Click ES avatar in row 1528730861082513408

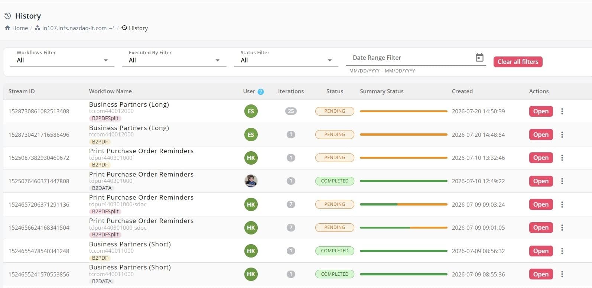(251, 111)
